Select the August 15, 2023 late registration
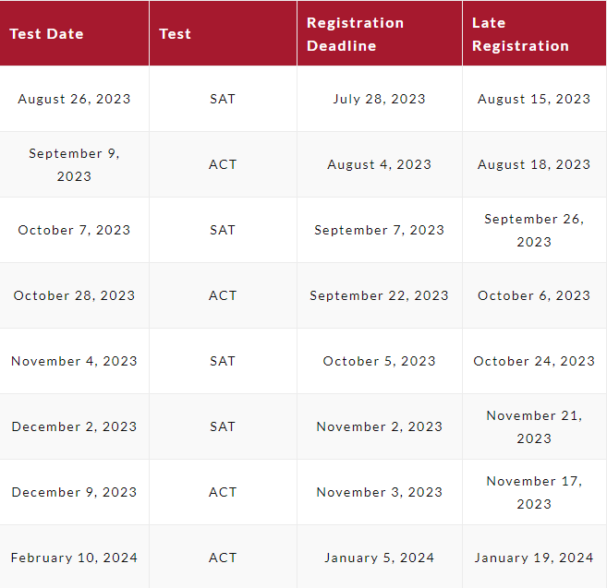 [x=534, y=99]
